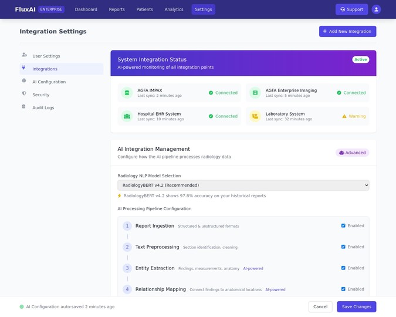Click the step 4 number circle
396x317 pixels.
[127, 289]
